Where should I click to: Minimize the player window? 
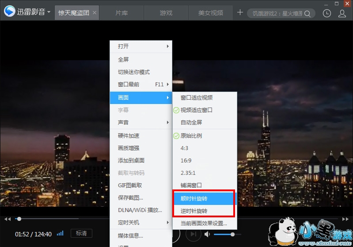point(326,4)
